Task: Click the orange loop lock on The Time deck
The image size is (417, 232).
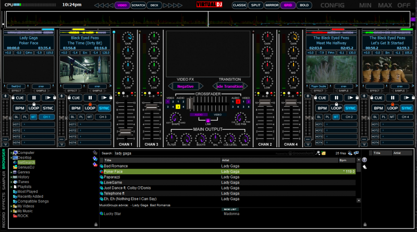Action: coord(90,104)
